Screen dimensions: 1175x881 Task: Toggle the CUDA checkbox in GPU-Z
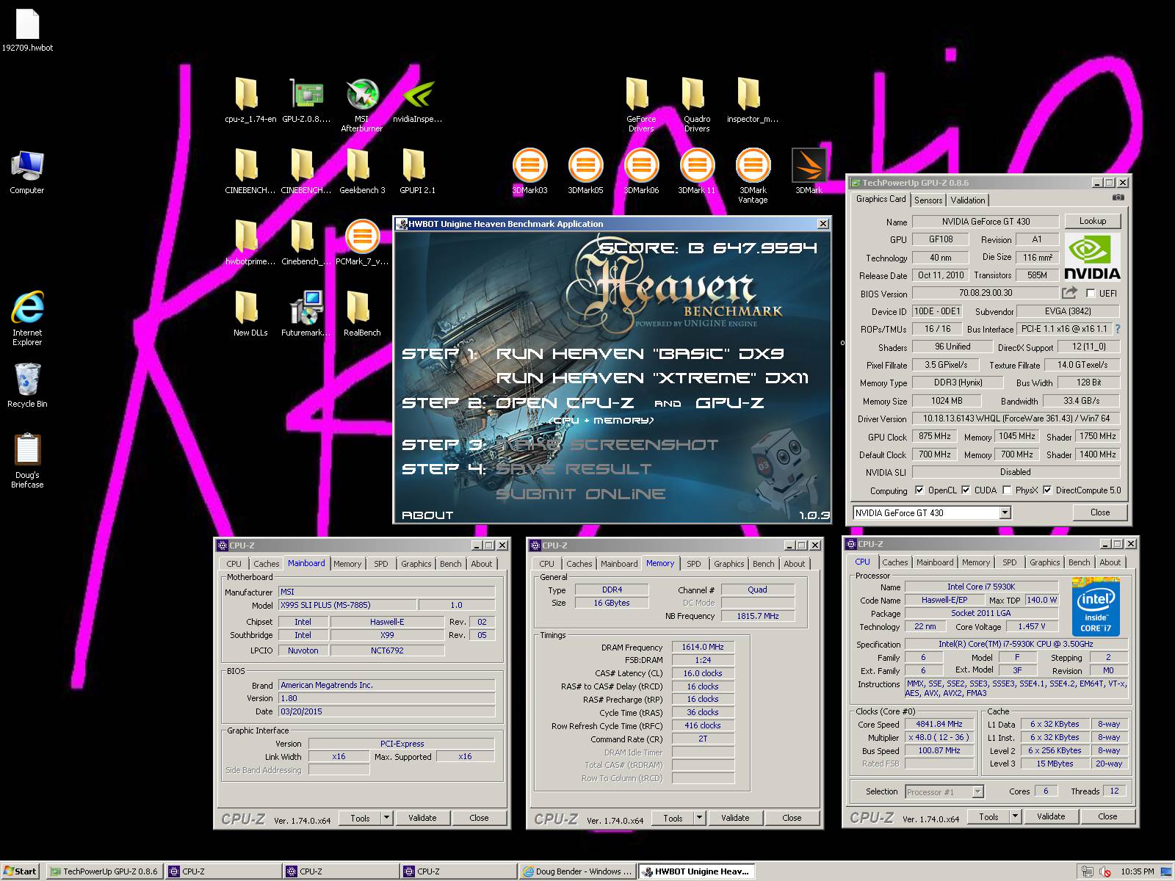pyautogui.click(x=966, y=490)
